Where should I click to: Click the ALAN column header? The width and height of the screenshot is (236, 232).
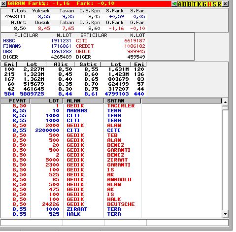83,100
